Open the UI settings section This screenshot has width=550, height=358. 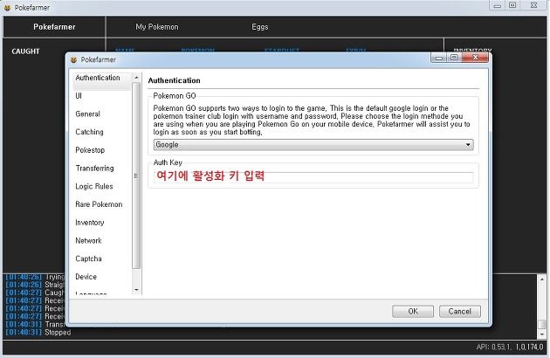click(79, 96)
